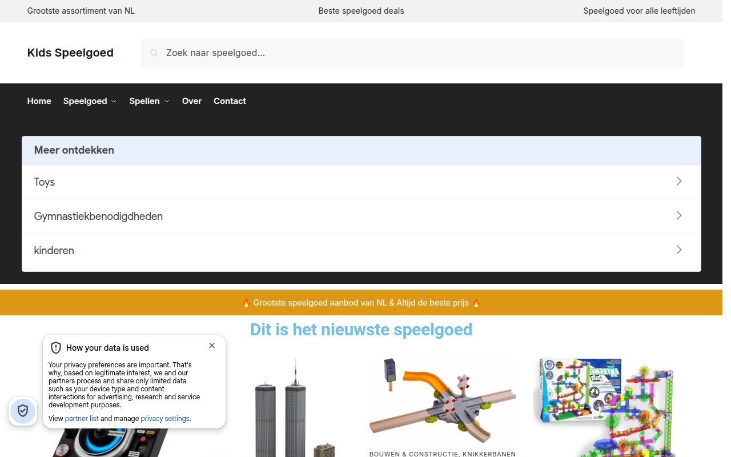Expand the Speelgoed dropdown menu
This screenshot has width=731, height=457.
tap(90, 101)
